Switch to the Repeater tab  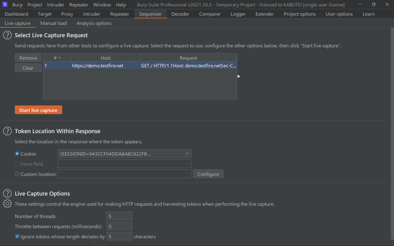tap(120, 14)
